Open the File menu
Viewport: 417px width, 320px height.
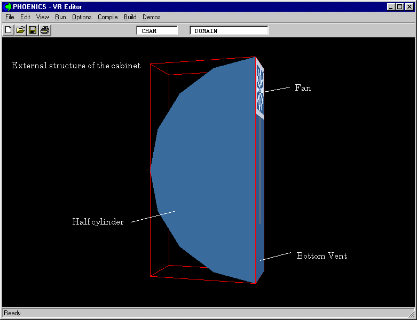[10, 17]
